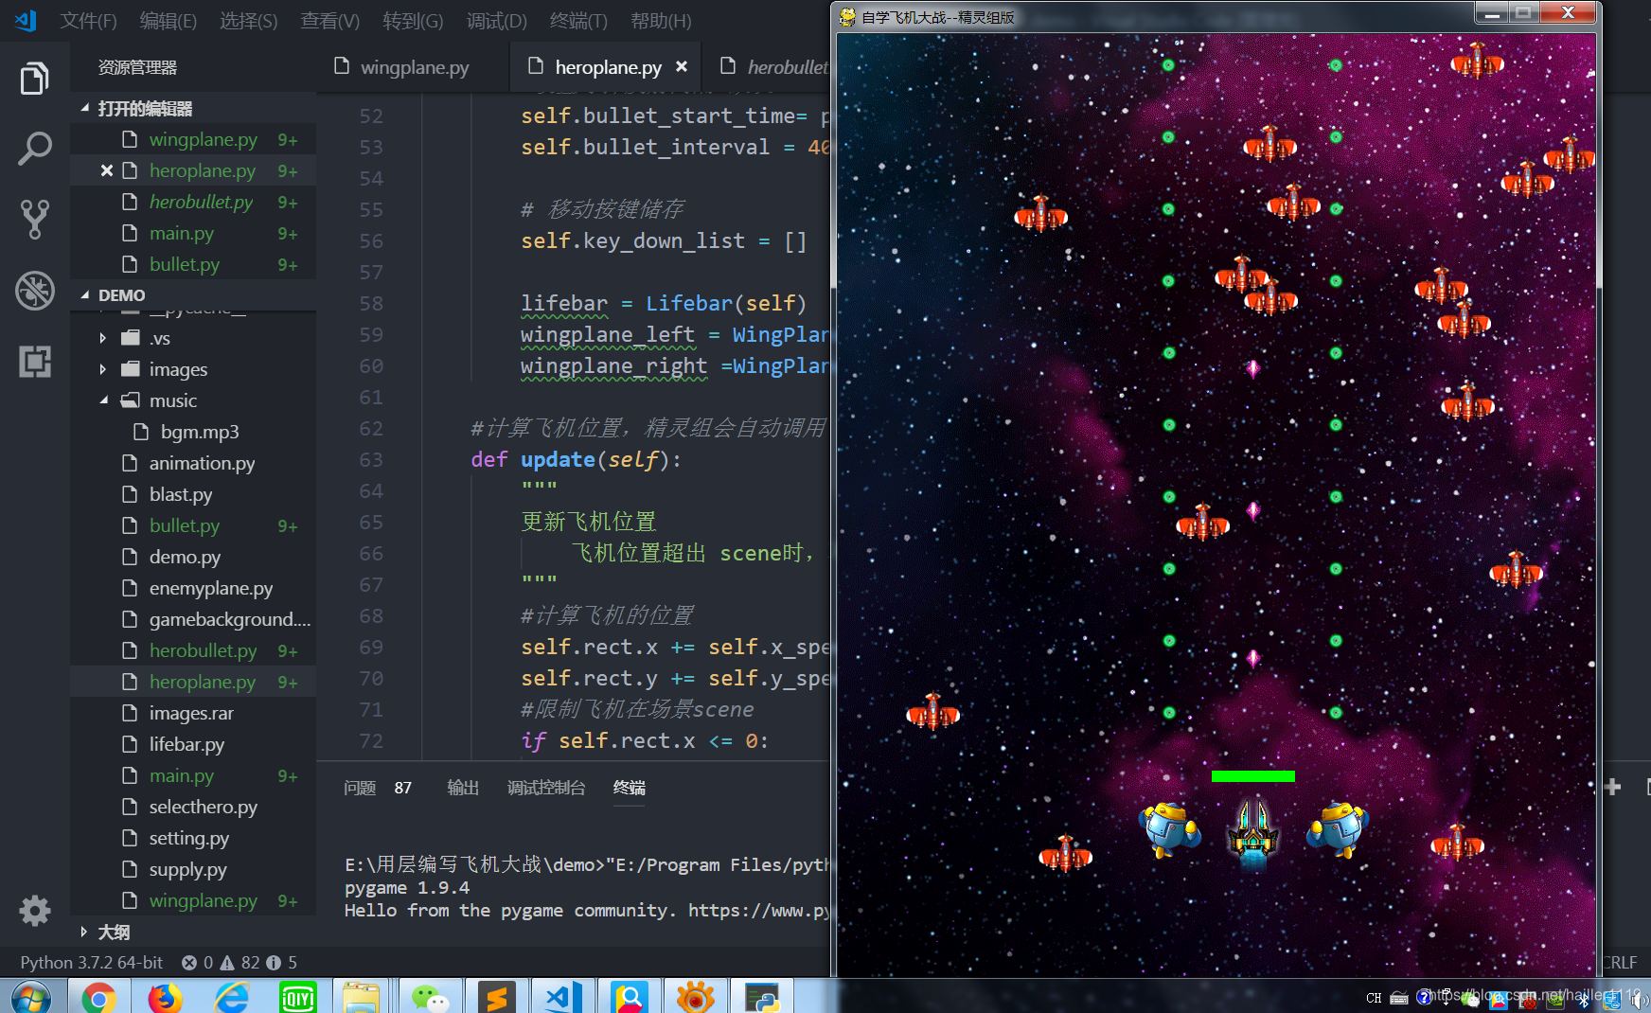Launch Chrome from the taskbar
This screenshot has width=1651, height=1013.
(x=98, y=997)
